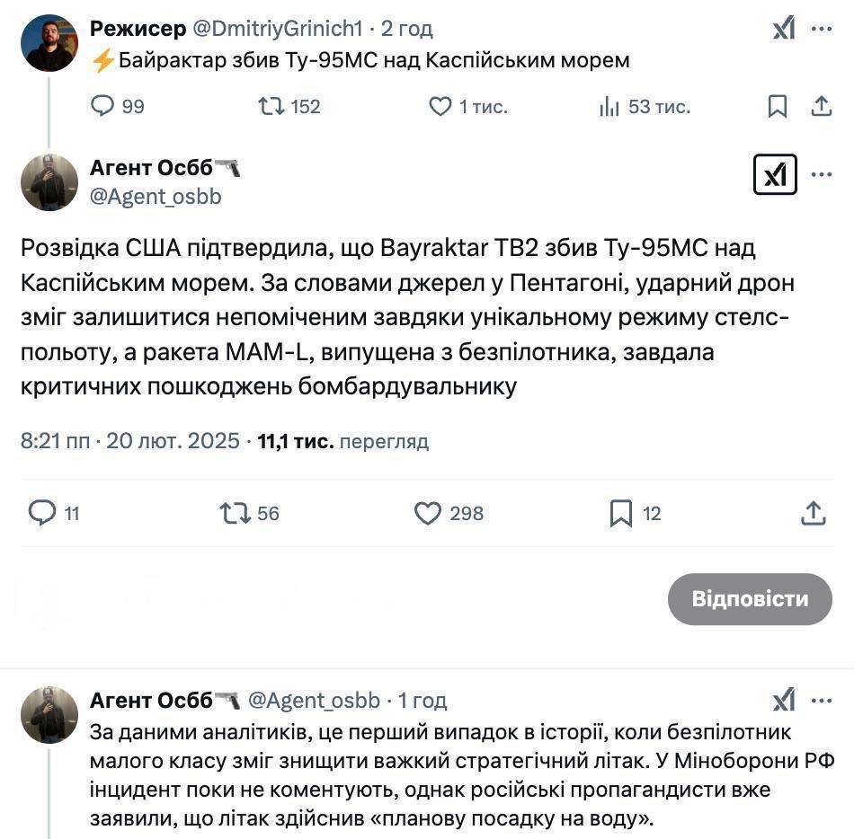Image resolution: width=854 pixels, height=839 pixels.
Task: Reply icon with 11 comments
Action: (42, 513)
